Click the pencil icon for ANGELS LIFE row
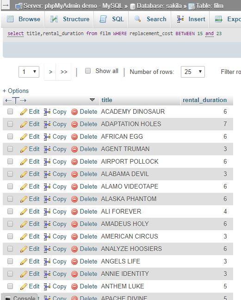Image resolution: width=241 pixels, height=300 pixels. coord(24,262)
